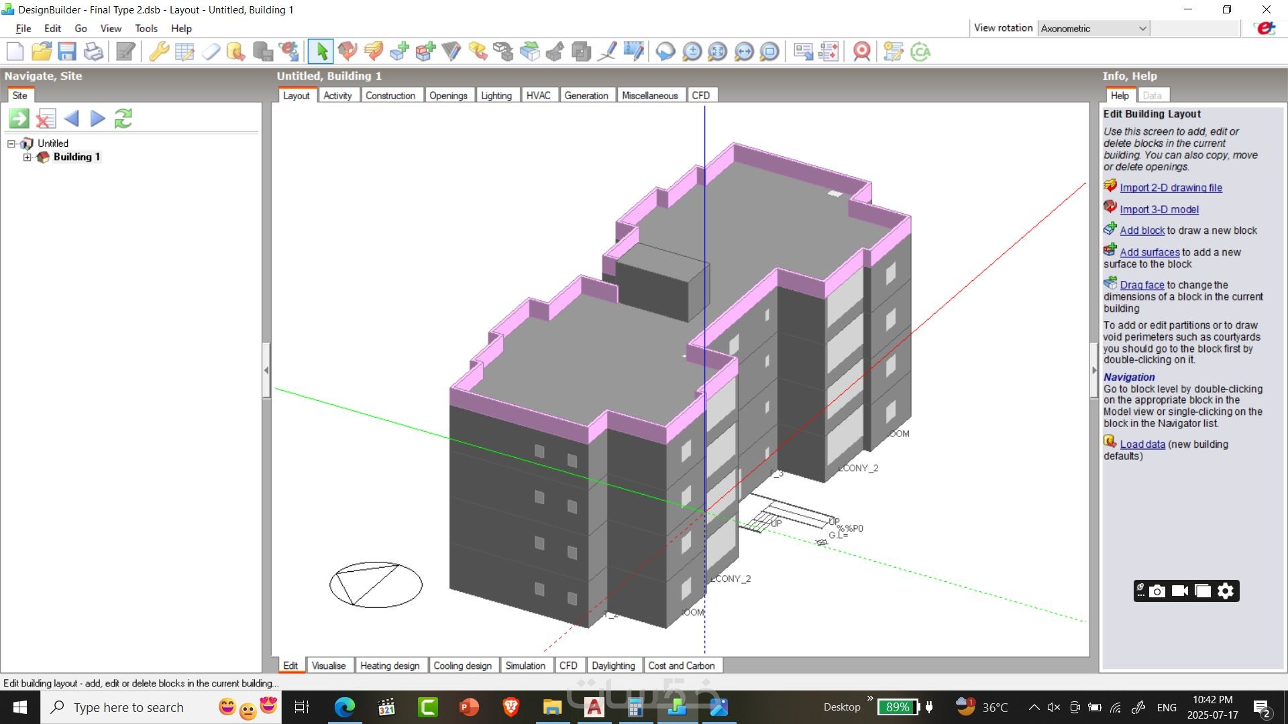Click the screenshot camera icon overlay
The height and width of the screenshot is (724, 1288).
coord(1157,591)
